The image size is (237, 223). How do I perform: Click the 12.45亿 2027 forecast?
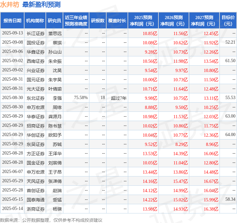pyautogui.click(x=211, y=33)
